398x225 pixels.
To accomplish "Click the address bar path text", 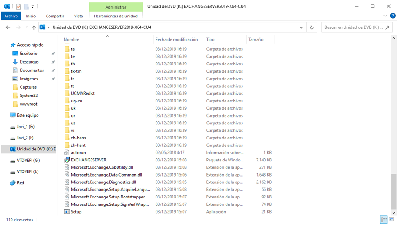I will click(102, 27).
